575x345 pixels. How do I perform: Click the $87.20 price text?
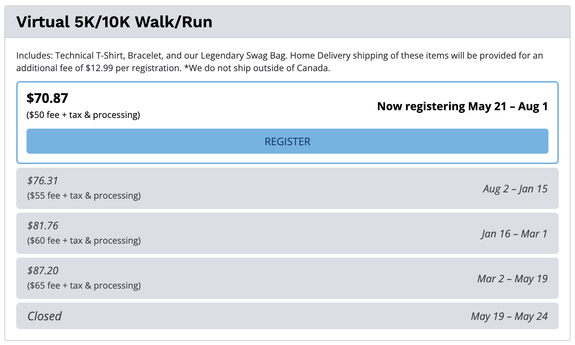(43, 271)
